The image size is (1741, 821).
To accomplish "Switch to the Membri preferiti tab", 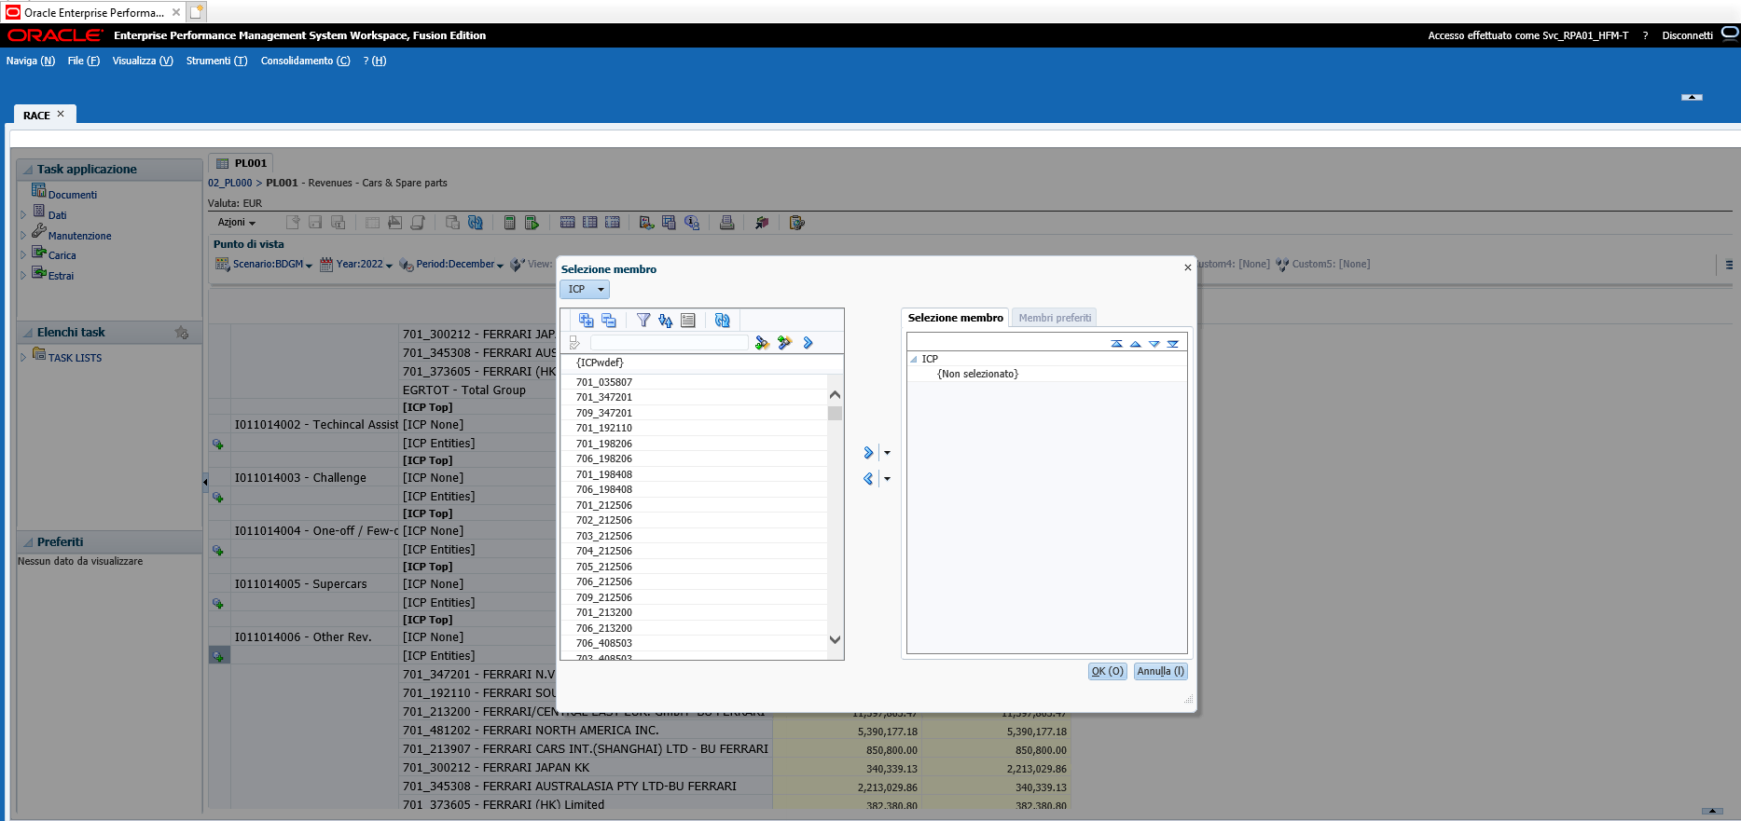I will pyautogui.click(x=1055, y=318).
